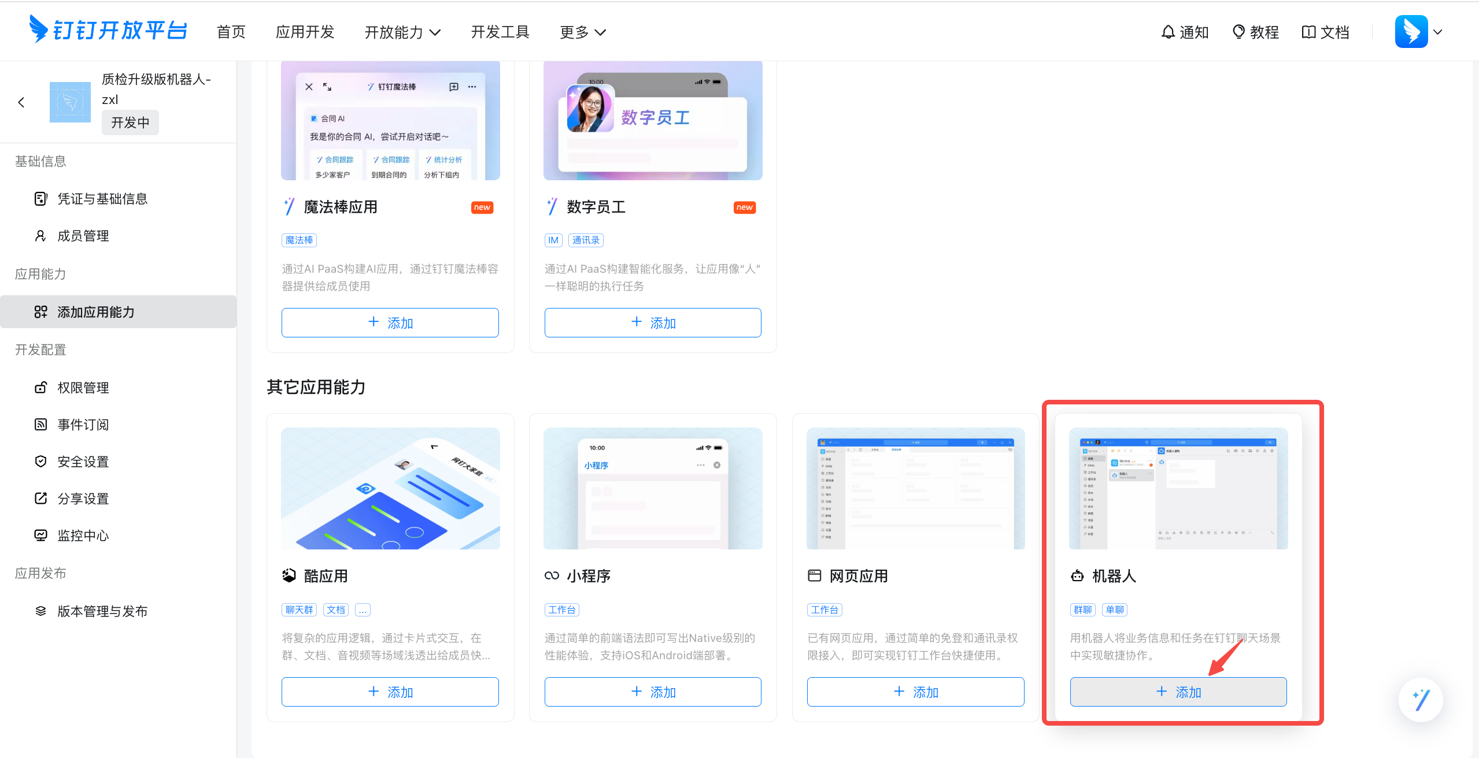Open 通知 bell notifications
Screen dimensions: 1479x758
coord(1185,32)
